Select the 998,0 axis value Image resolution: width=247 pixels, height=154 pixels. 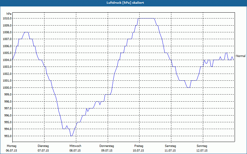coord(8,101)
